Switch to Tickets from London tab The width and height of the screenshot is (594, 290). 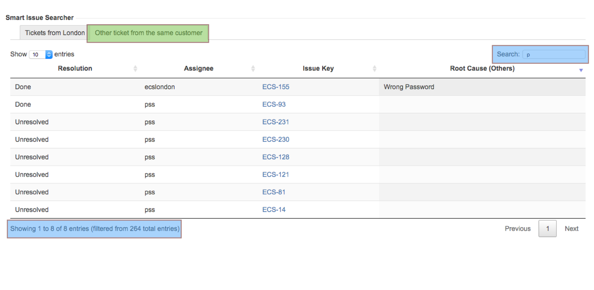pos(55,33)
